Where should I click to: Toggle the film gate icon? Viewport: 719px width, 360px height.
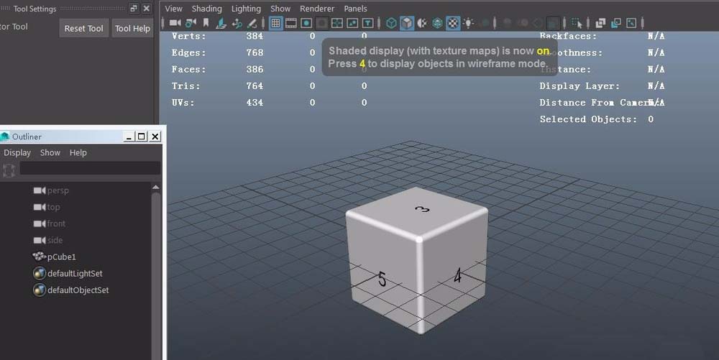tap(291, 23)
